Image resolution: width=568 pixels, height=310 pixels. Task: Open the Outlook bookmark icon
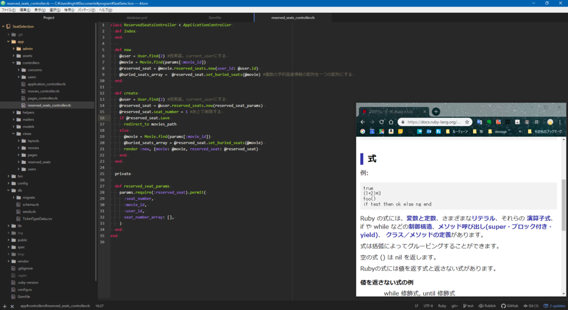[x=429, y=132]
